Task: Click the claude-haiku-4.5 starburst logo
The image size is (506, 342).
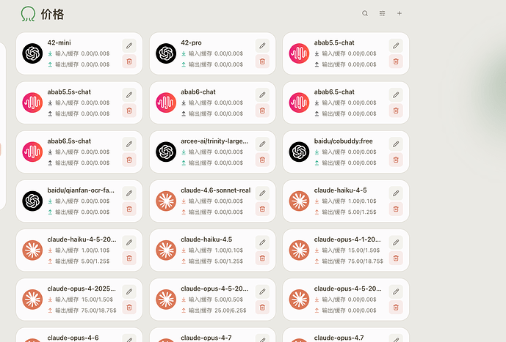Action: tap(166, 250)
